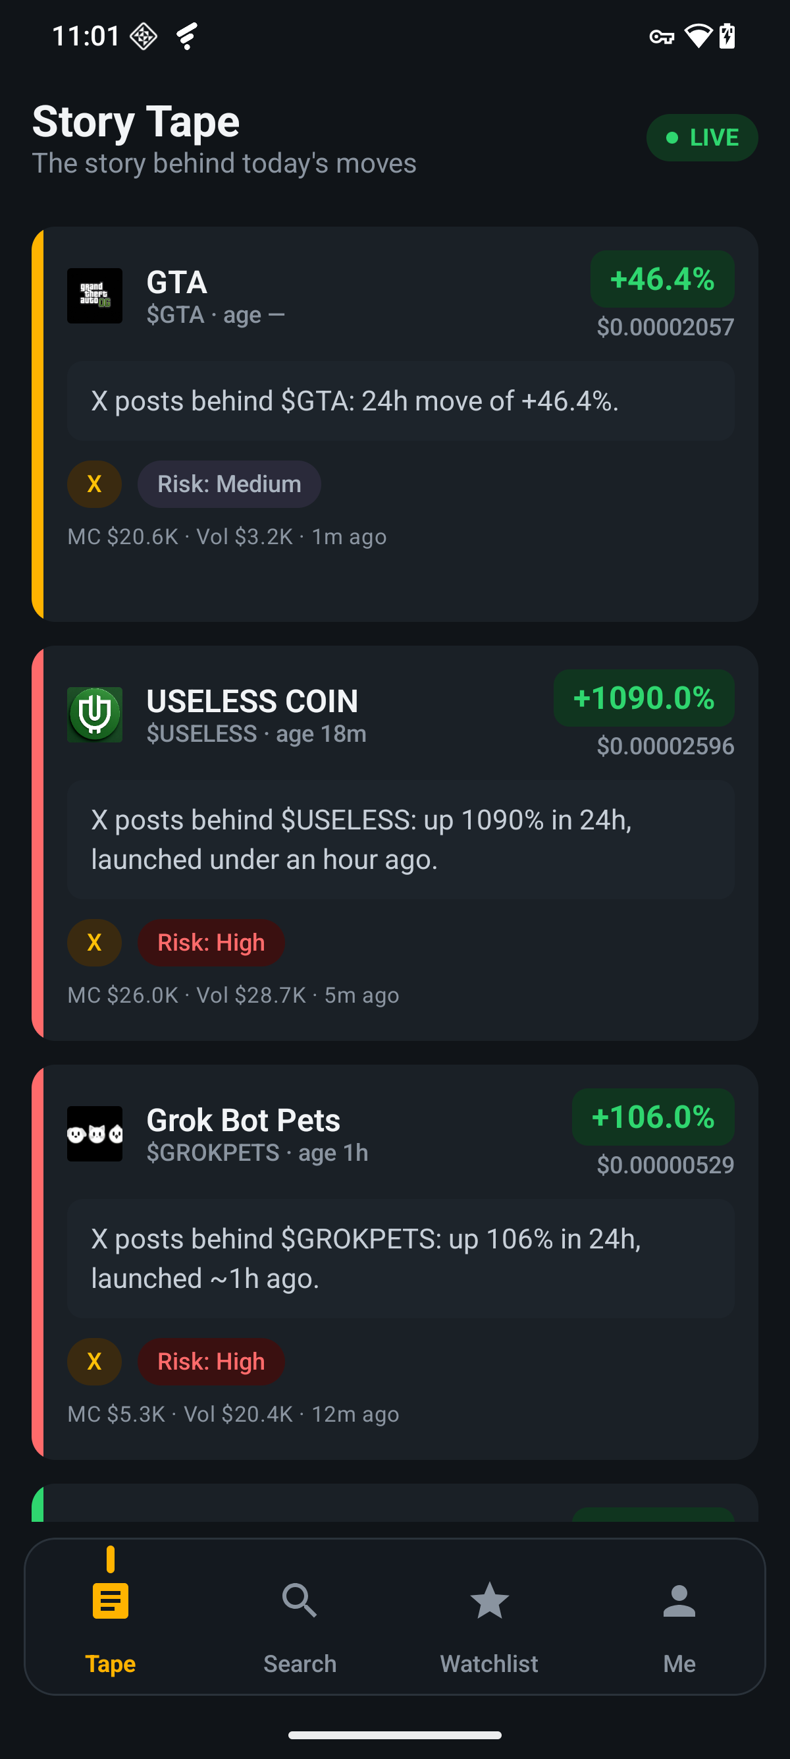Tap the VPN key status bar icon
Viewport: 790px width, 1759px height.
tap(661, 36)
